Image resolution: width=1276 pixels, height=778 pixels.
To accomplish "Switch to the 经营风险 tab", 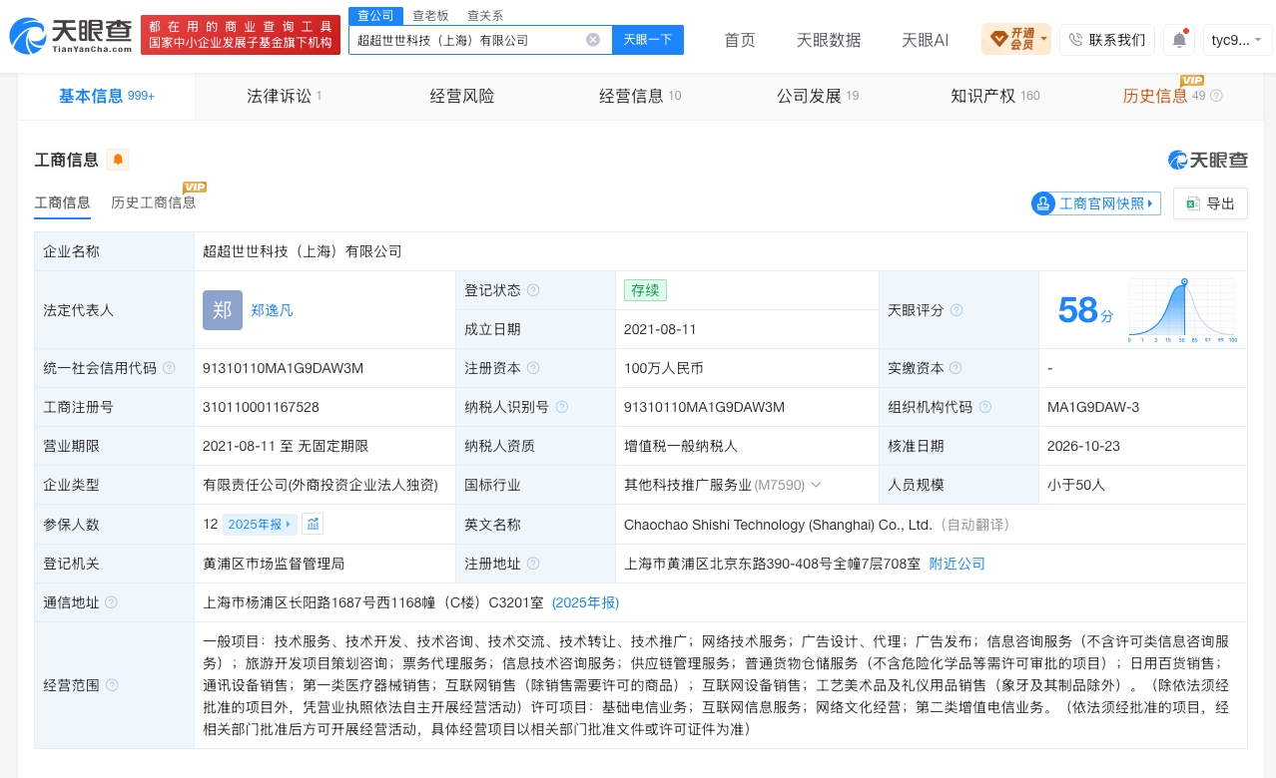I will (462, 96).
